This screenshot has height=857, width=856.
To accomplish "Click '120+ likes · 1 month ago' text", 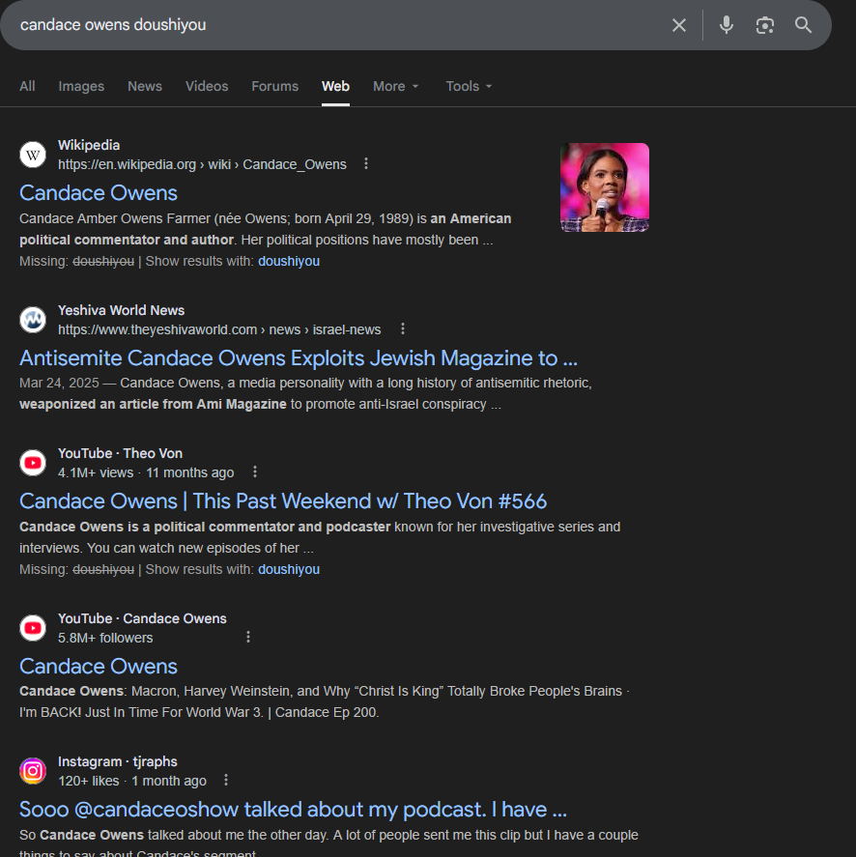I will click(x=132, y=781).
